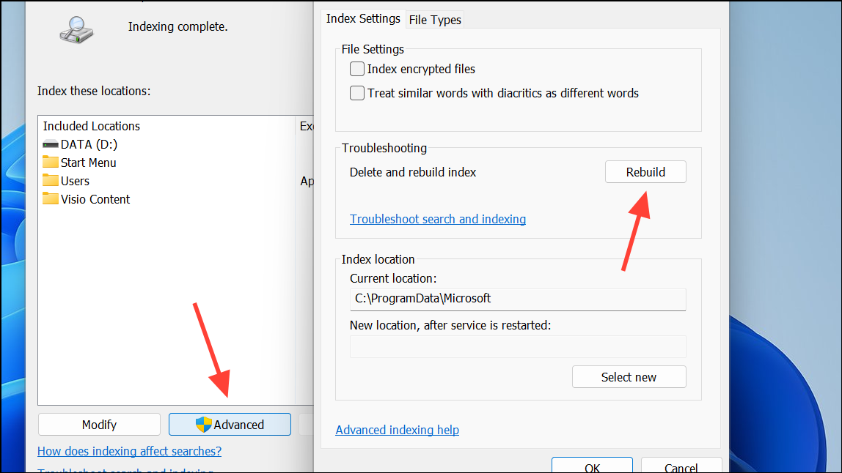Click the Modify button

[98, 424]
